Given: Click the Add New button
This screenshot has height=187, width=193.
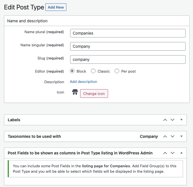Looking at the screenshot, I should click(56, 7).
